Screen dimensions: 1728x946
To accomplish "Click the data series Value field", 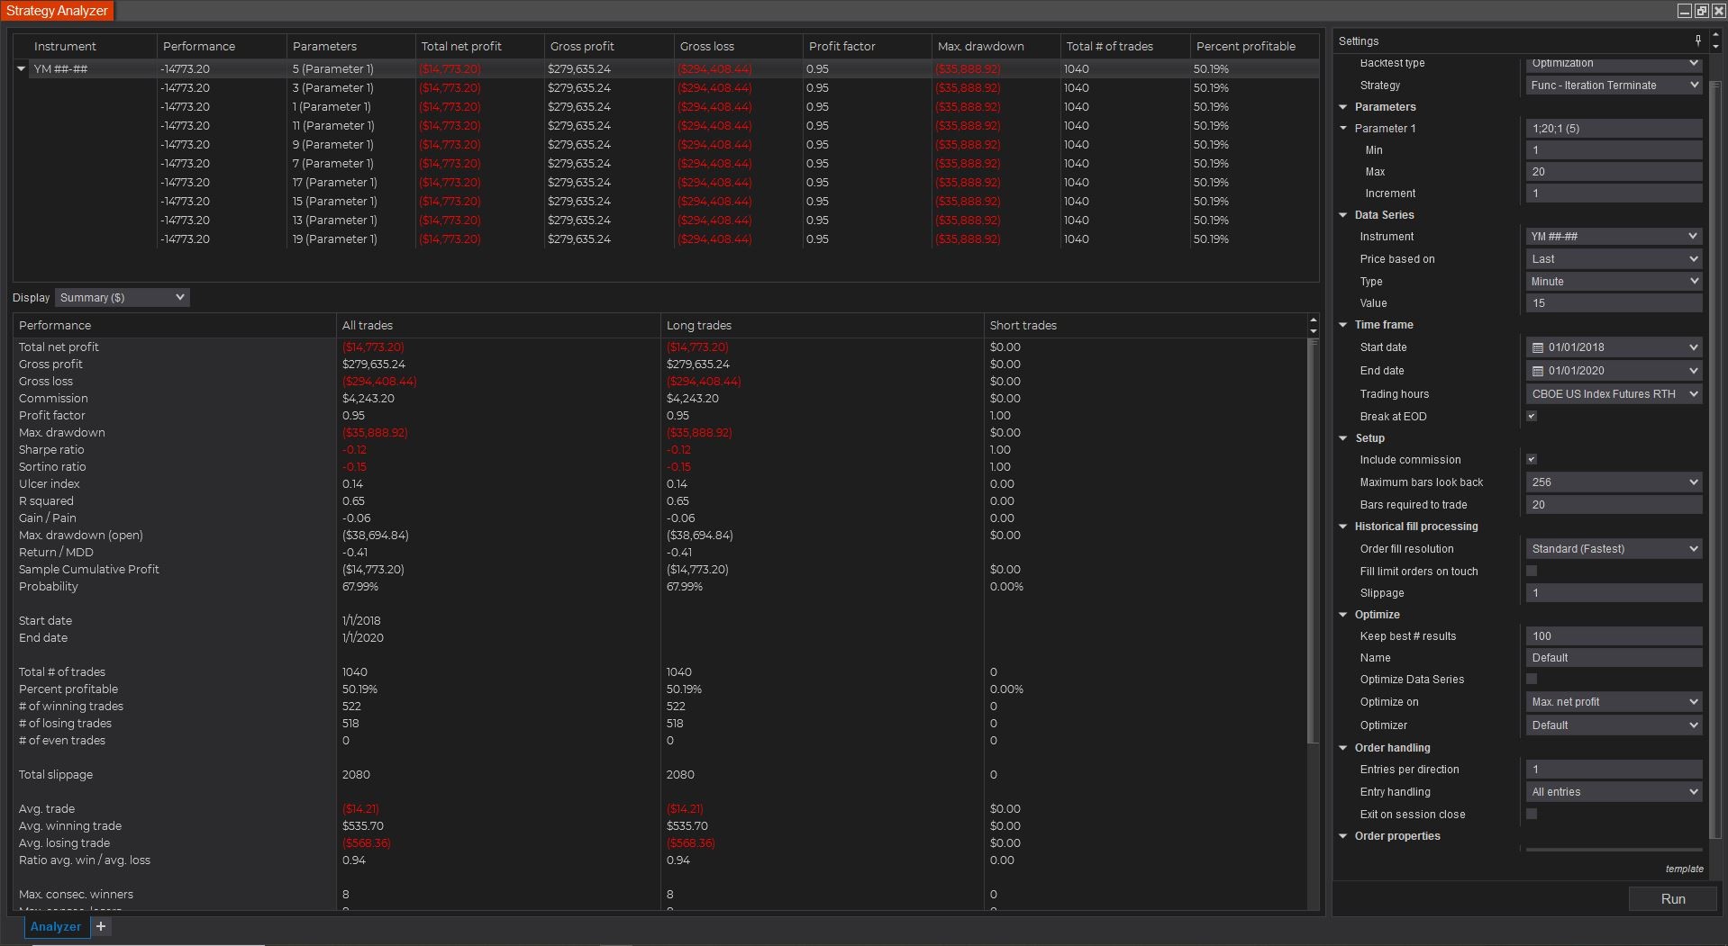I will 1614,303.
